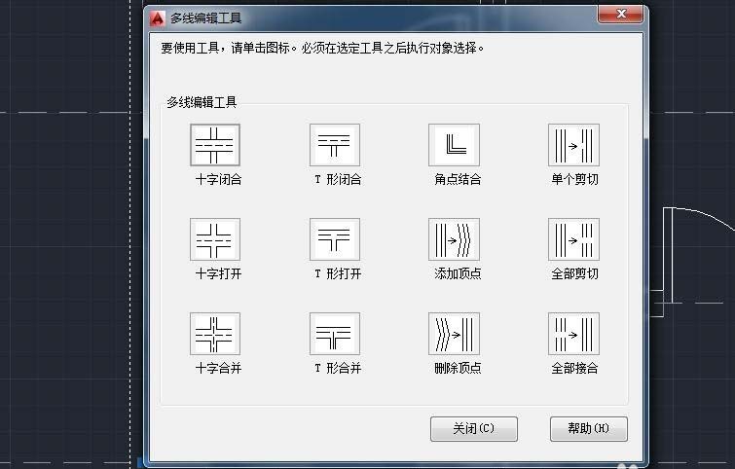Choose the T 形打开 open tee icon
735x469 pixels.
pos(335,239)
